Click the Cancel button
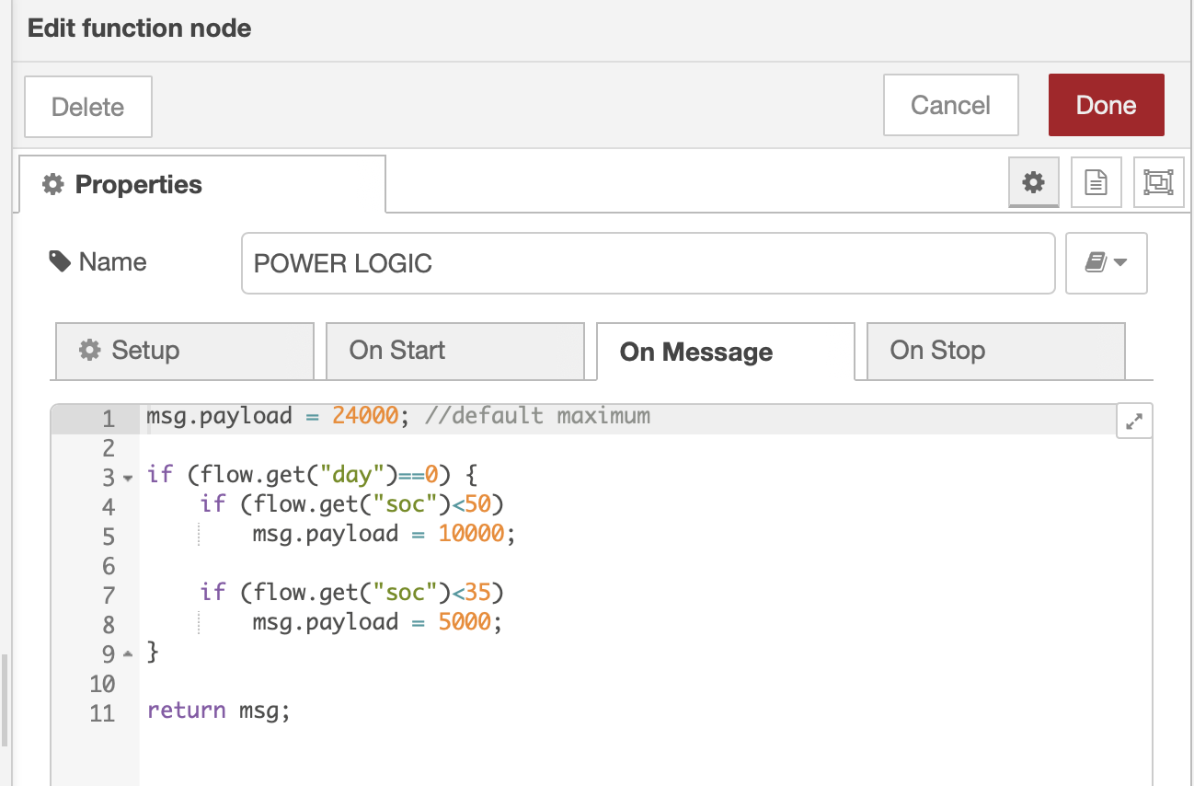1194x786 pixels. click(x=950, y=105)
